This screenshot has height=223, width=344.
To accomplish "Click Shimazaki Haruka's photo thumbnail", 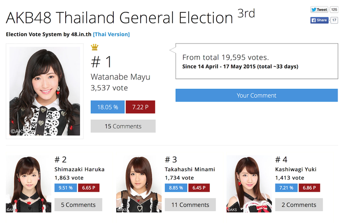I will [28, 184].
